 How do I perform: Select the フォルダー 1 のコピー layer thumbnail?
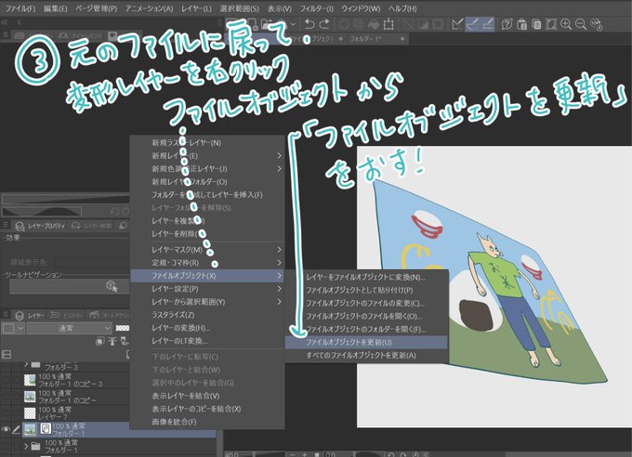[x=30, y=397]
